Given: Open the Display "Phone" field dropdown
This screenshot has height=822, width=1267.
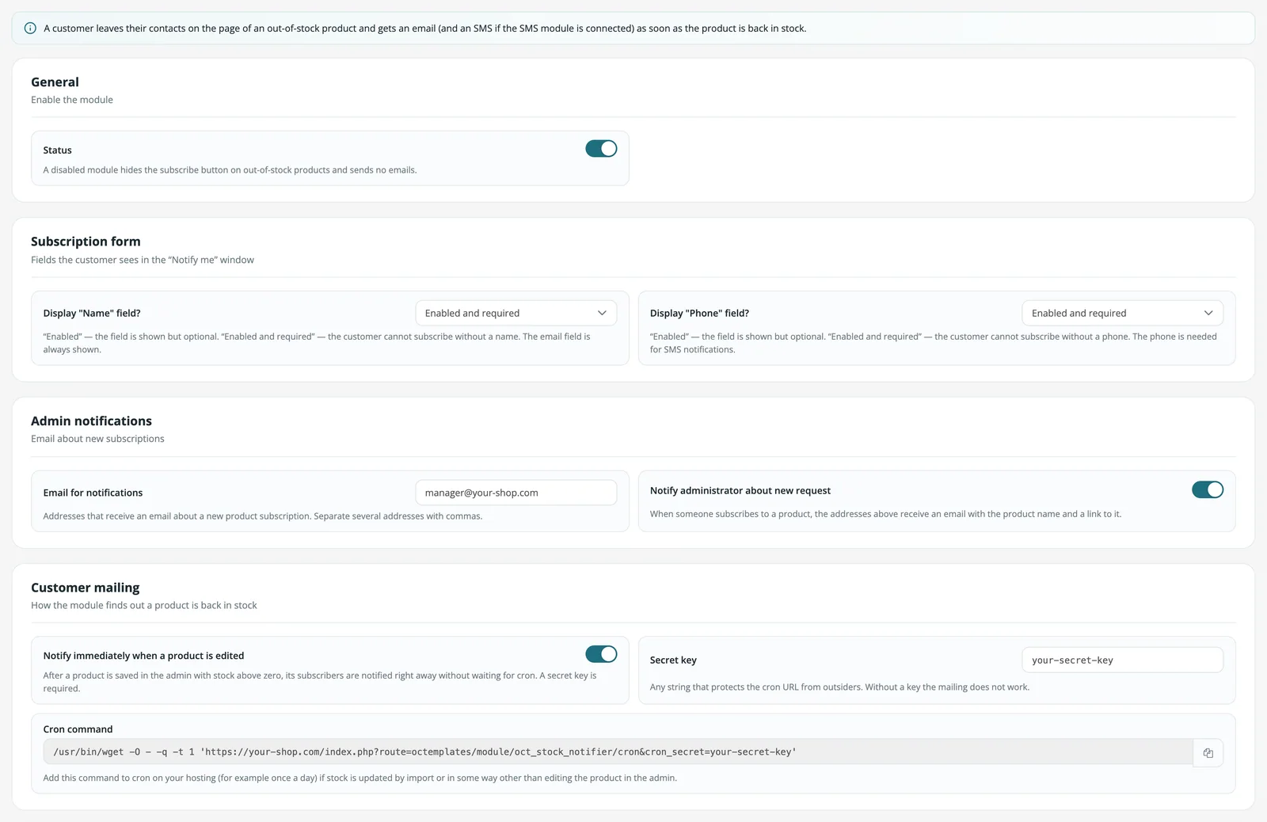Looking at the screenshot, I should tap(1122, 313).
